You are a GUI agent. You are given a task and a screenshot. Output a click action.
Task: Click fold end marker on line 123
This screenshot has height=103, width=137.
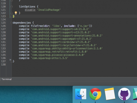click(x=12, y=16)
